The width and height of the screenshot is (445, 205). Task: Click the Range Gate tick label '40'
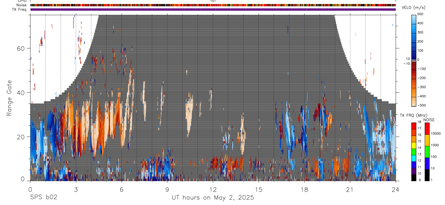point(21,93)
